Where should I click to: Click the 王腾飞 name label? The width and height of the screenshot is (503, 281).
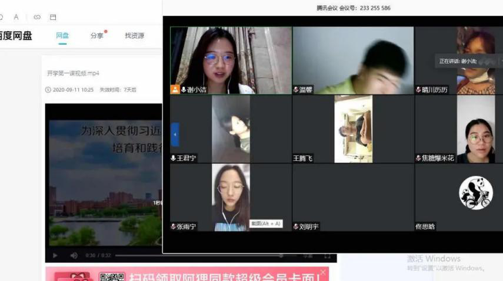pos(302,158)
